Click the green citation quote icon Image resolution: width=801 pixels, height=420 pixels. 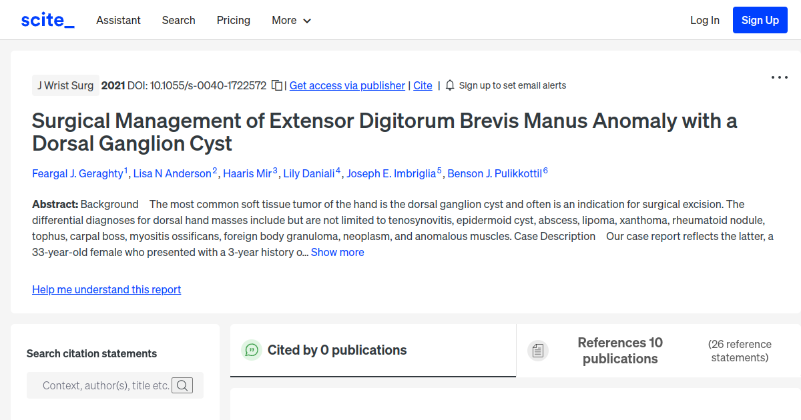pyautogui.click(x=251, y=350)
